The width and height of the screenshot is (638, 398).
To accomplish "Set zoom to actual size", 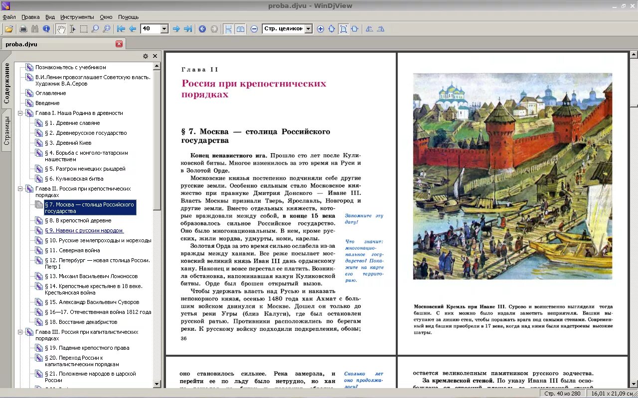I will [x=332, y=29].
